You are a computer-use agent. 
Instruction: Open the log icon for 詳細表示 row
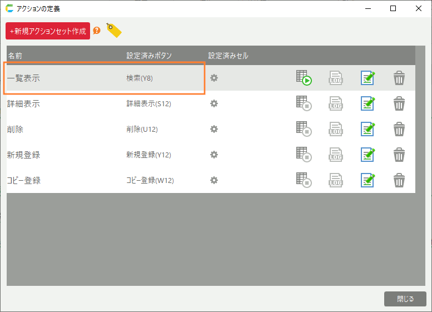pyautogui.click(x=335, y=103)
